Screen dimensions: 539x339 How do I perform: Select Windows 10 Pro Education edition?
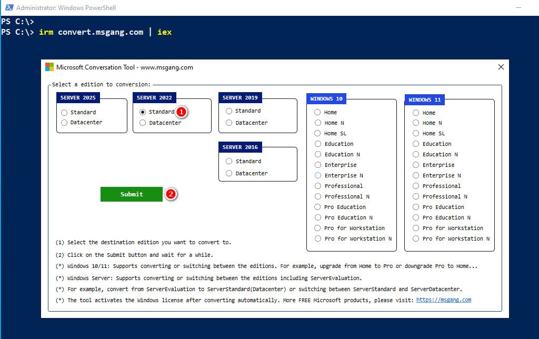(317, 207)
